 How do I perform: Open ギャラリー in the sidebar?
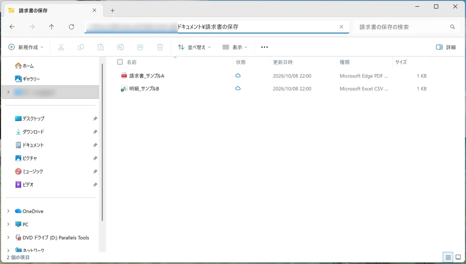tap(27, 79)
